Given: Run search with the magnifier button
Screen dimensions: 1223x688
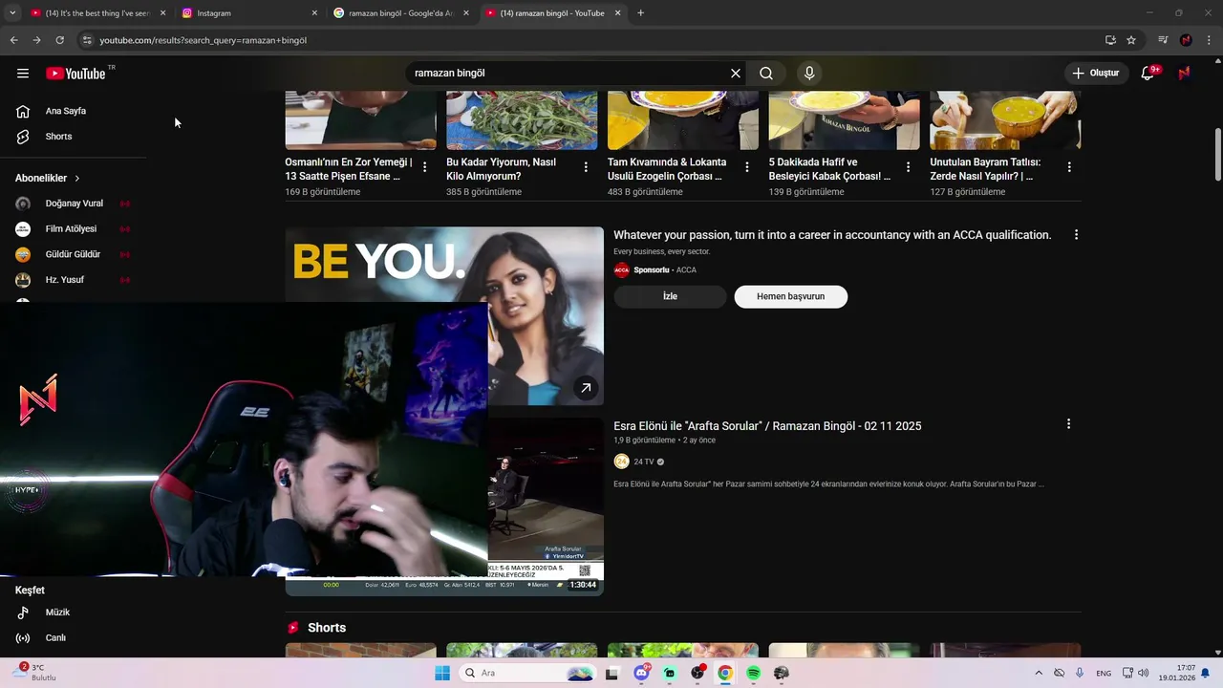Looking at the screenshot, I should coord(766,73).
